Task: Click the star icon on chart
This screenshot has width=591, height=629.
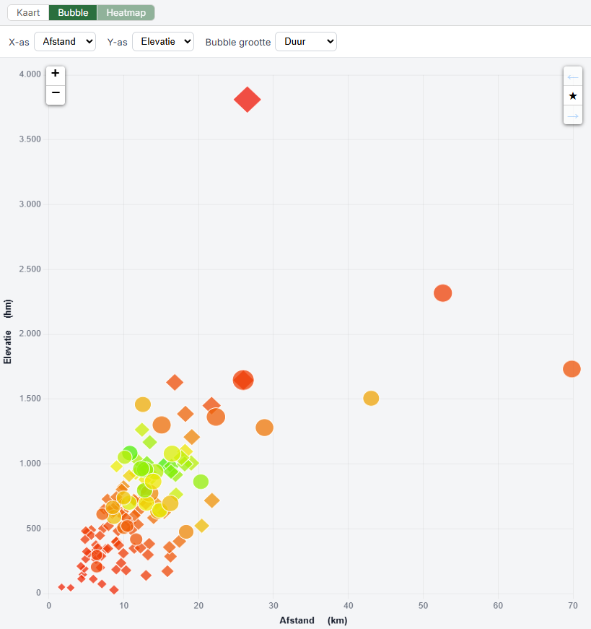Action: (x=572, y=96)
